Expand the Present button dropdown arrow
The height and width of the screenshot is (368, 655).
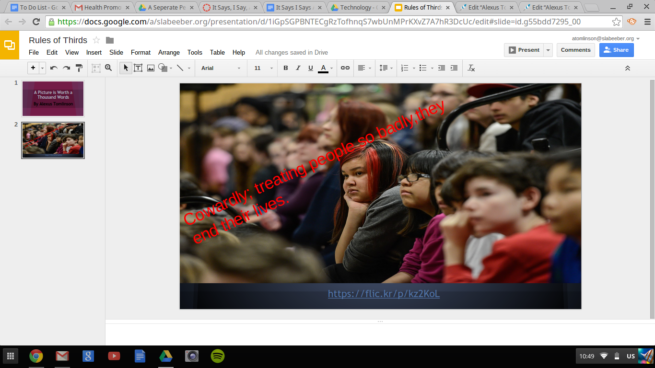[x=548, y=50]
